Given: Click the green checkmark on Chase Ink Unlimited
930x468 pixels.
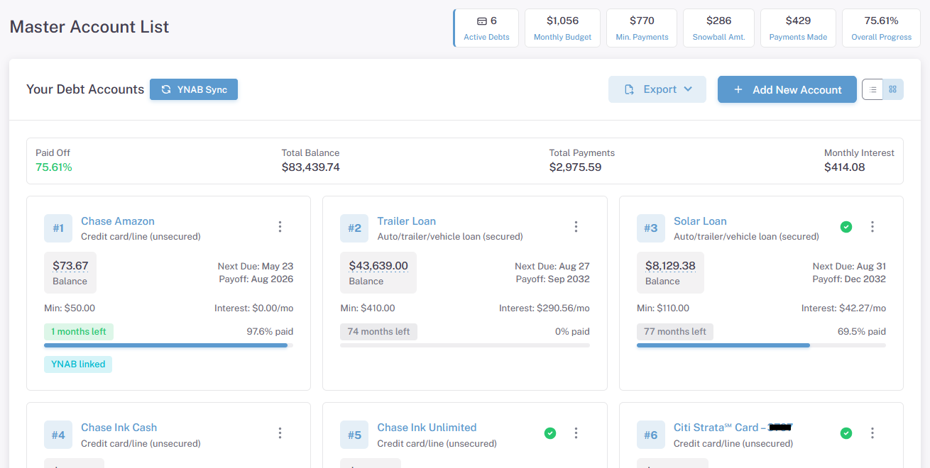Looking at the screenshot, I should tap(550, 433).
